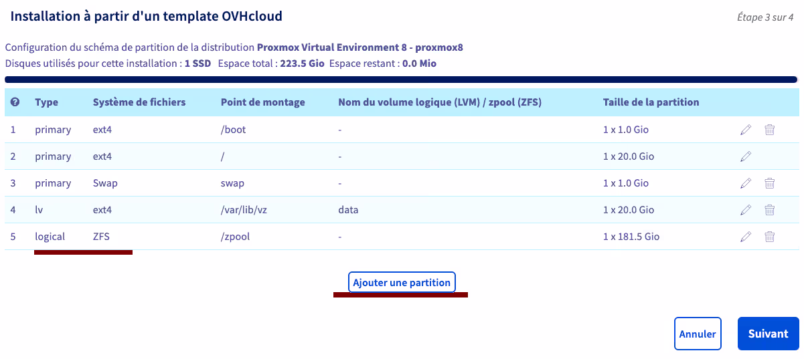Image resolution: width=804 pixels, height=359 pixels.
Task: Edit the /var/lib/vz partition
Action: (x=746, y=210)
